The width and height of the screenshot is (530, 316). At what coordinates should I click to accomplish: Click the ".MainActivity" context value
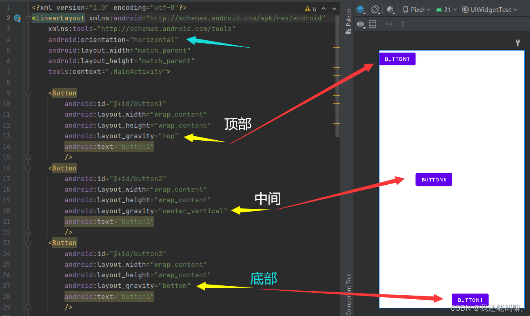coord(136,72)
